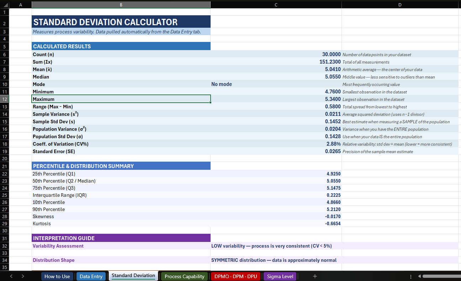Switch to the DPMO · DPM · DPU sheet

click(235, 276)
